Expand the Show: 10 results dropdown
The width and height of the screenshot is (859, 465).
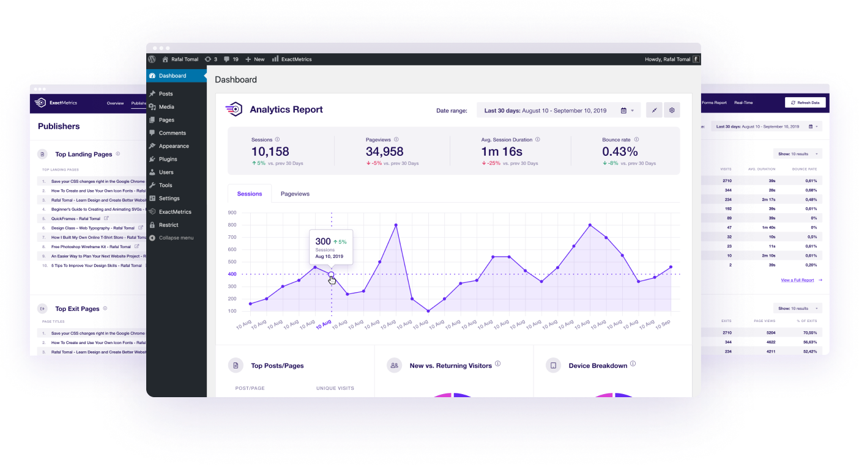pos(798,153)
